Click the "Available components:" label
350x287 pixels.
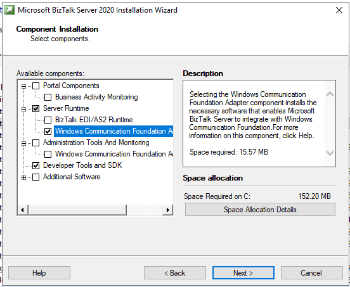(x=51, y=73)
